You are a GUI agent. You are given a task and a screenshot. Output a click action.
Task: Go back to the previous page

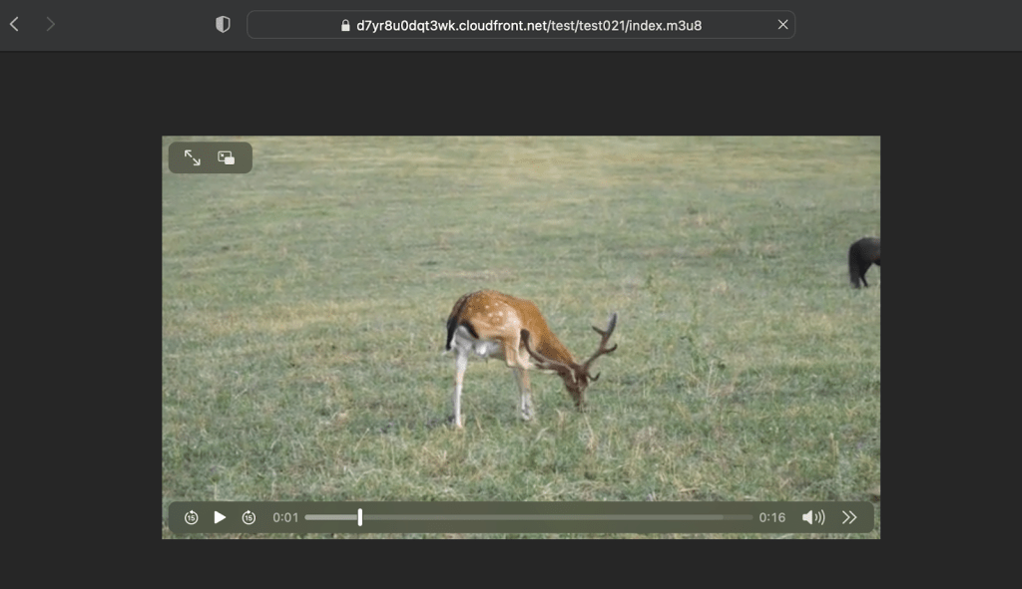pos(14,24)
